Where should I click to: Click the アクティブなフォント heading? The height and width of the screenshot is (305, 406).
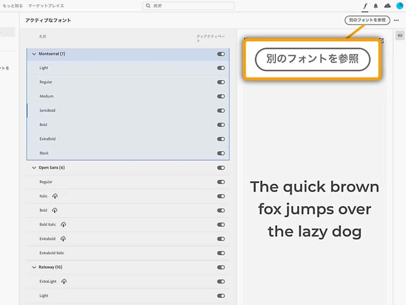(x=48, y=20)
